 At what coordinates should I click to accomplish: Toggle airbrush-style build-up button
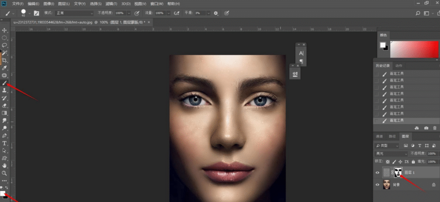tap(177, 13)
